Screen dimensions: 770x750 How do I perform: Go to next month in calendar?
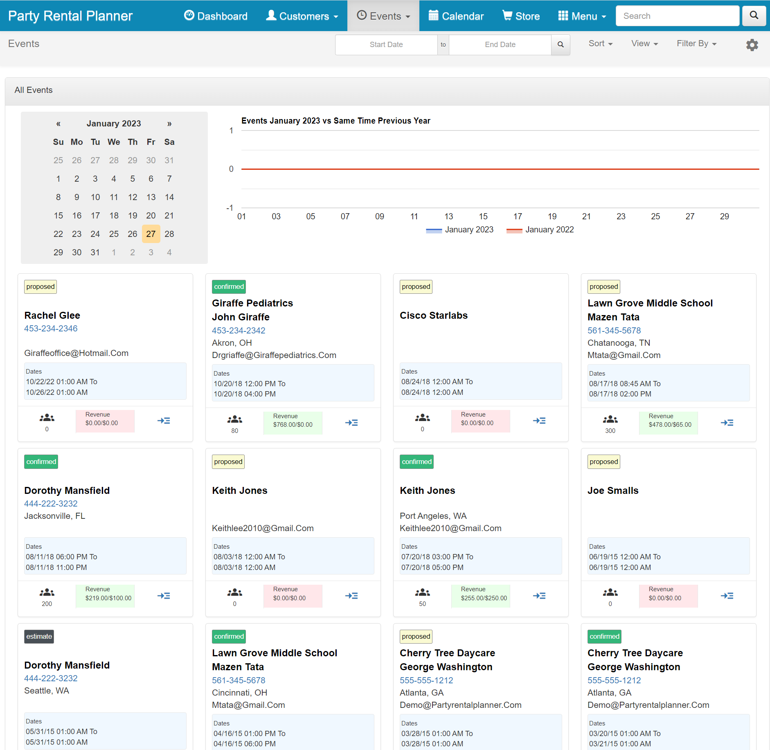pyautogui.click(x=169, y=124)
